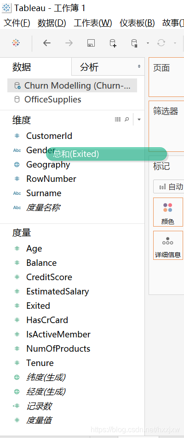Select the CustomerId dimension field

[49, 136]
